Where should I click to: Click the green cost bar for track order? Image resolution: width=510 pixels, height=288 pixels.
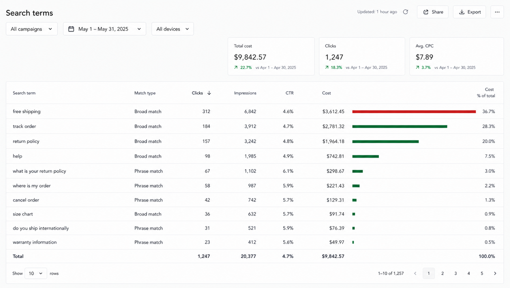(400, 127)
